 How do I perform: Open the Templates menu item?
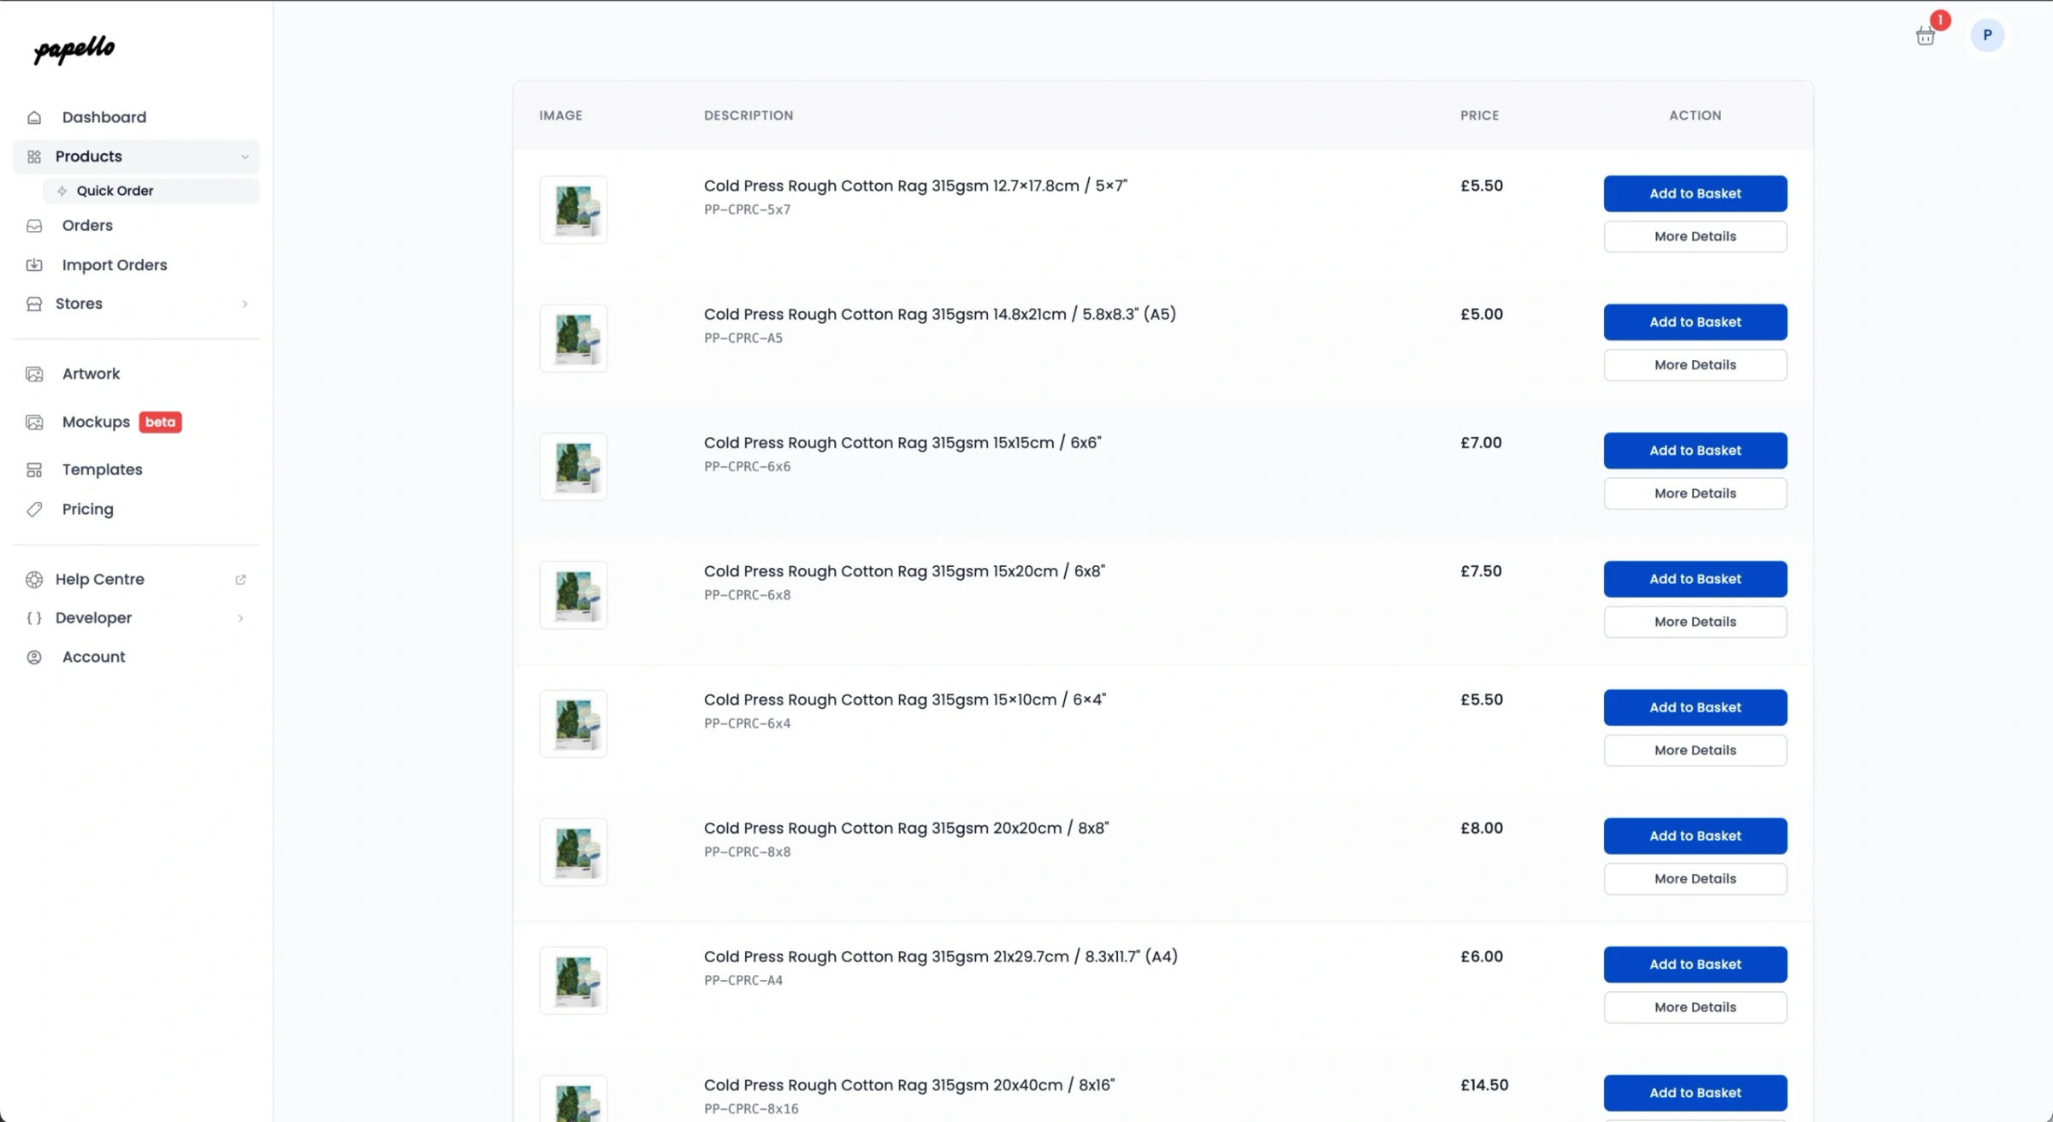[102, 469]
